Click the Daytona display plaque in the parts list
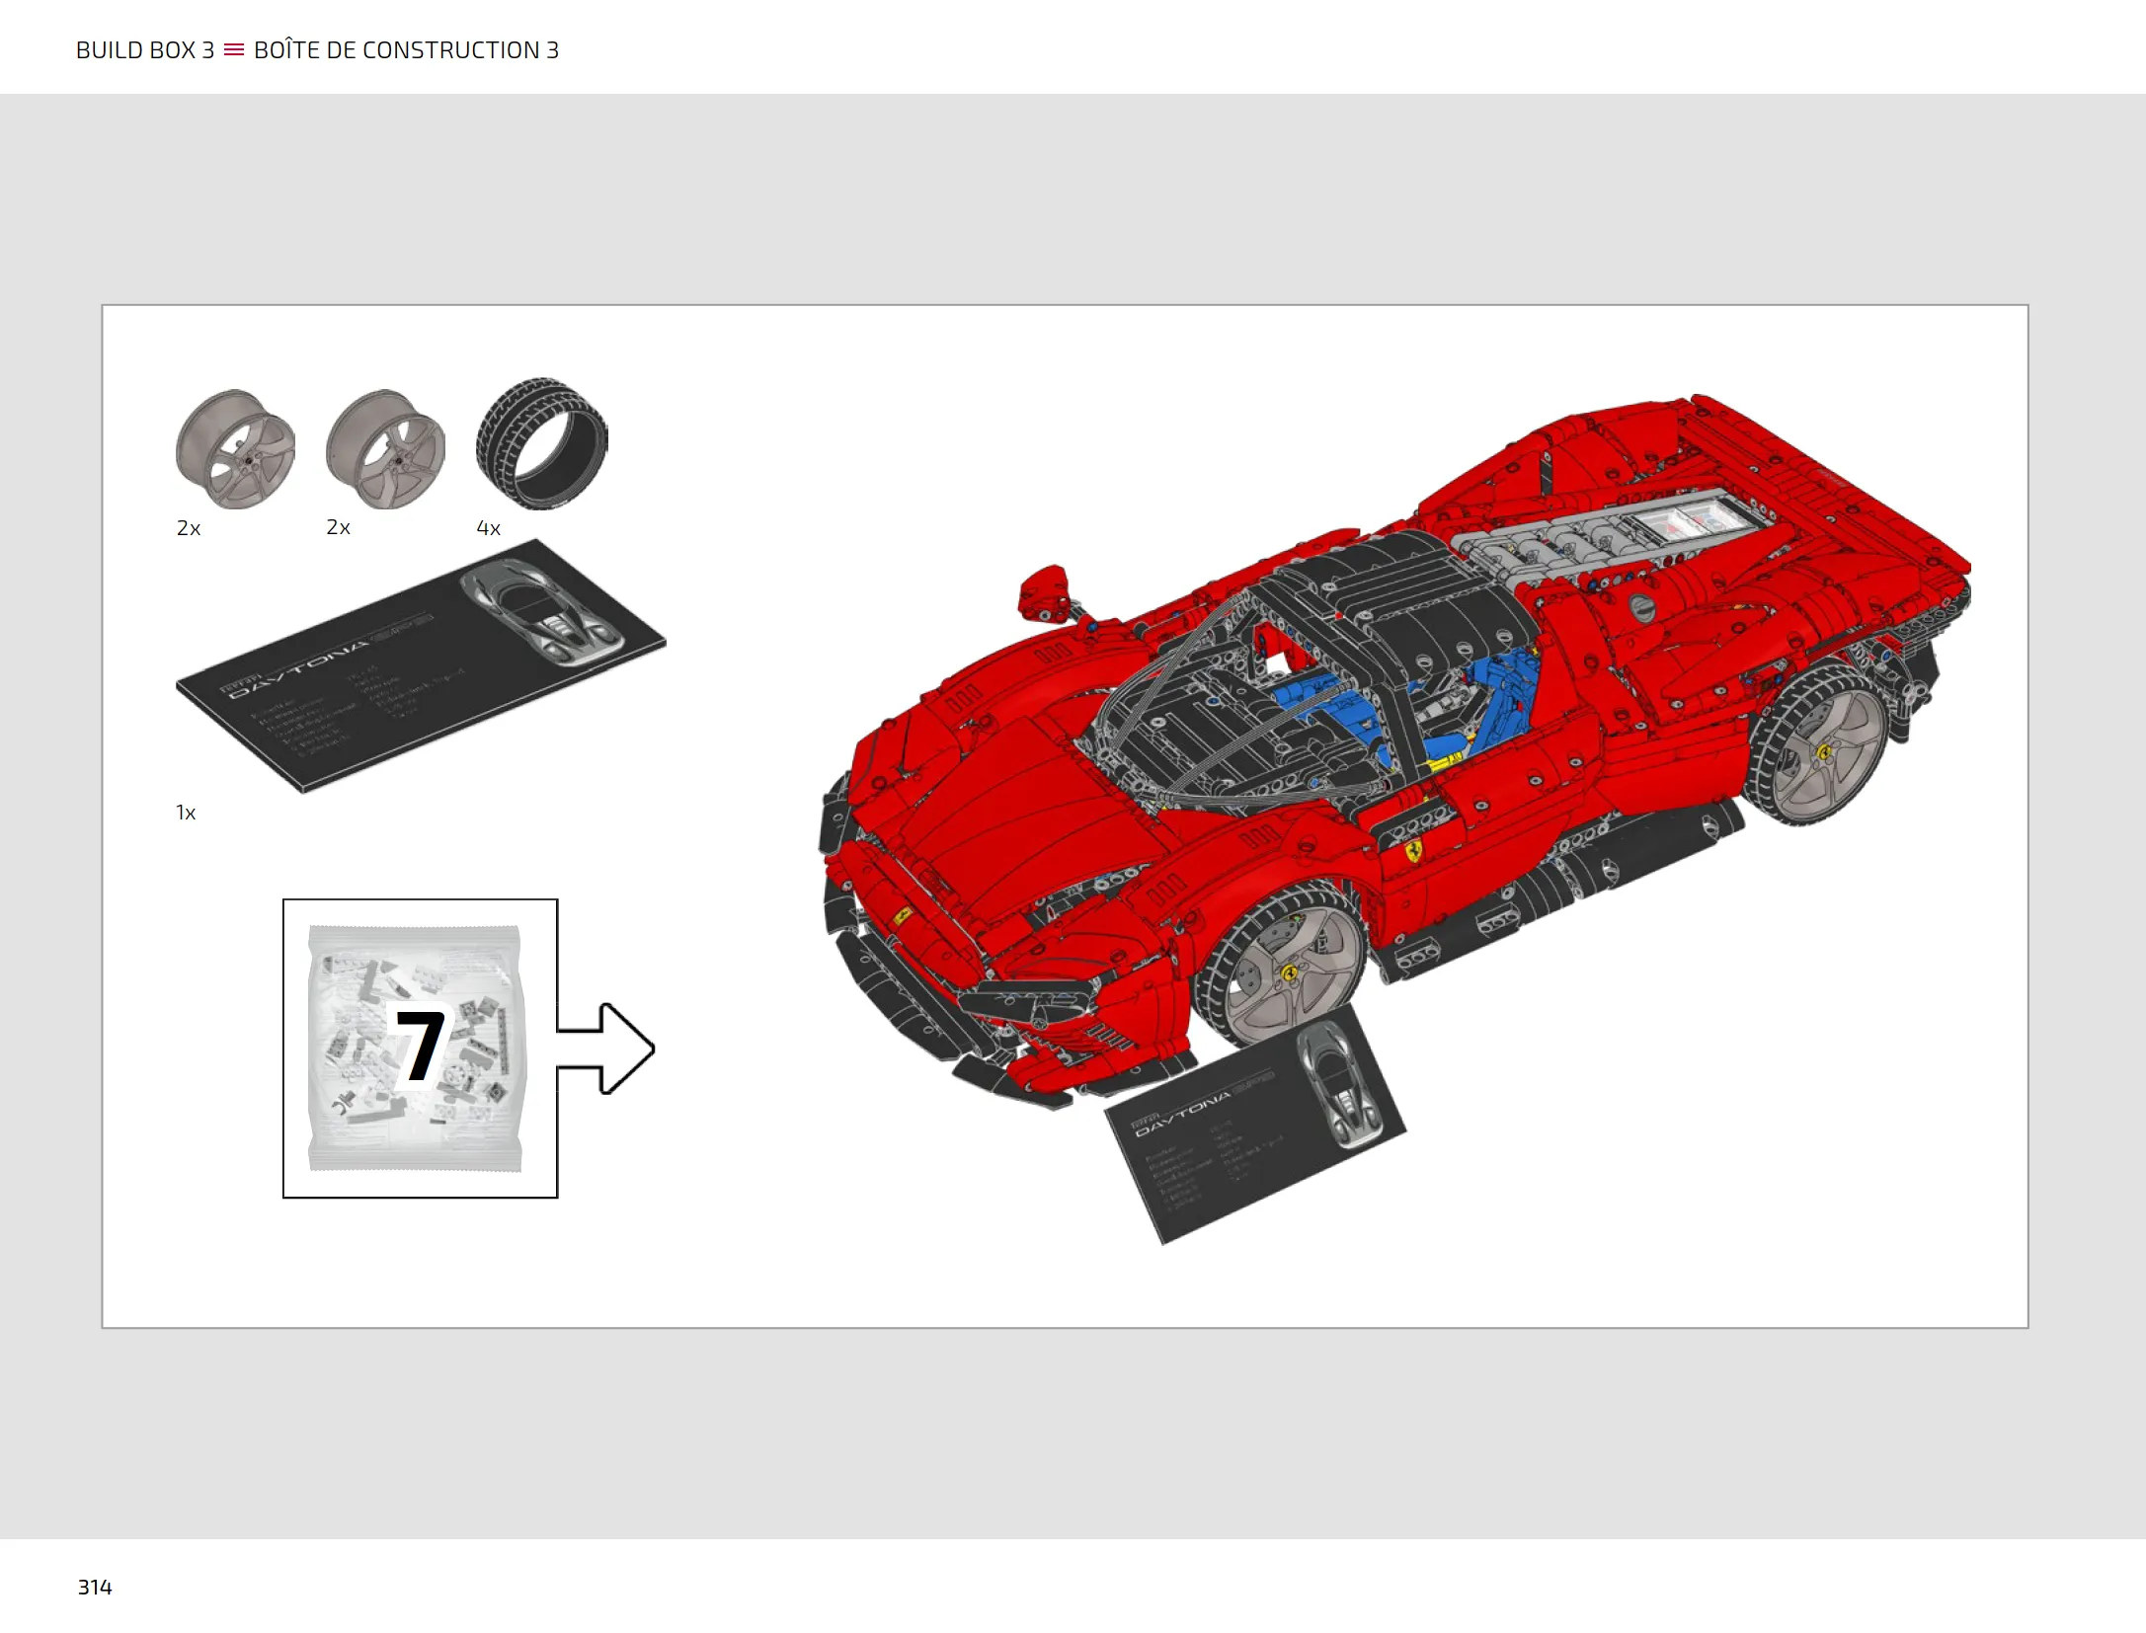The height and width of the screenshot is (1633, 2146). (x=421, y=665)
